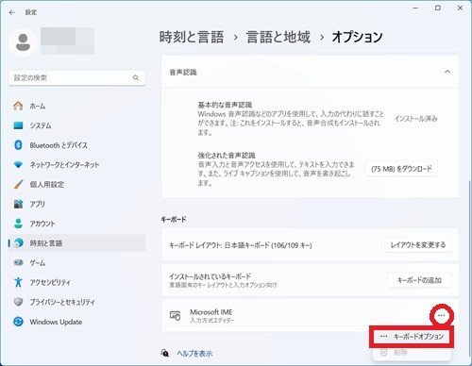Maximize the settings window
The width and height of the screenshot is (472, 366).
(438, 8)
